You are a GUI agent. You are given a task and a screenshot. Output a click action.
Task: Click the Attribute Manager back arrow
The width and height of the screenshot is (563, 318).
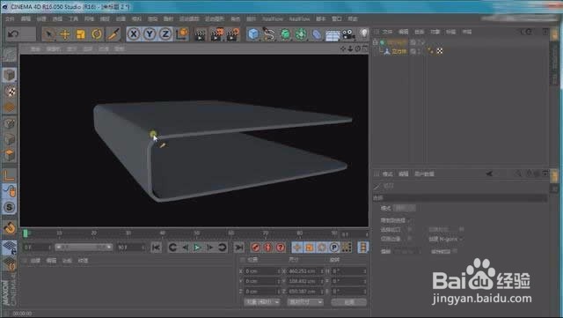[x=489, y=174]
